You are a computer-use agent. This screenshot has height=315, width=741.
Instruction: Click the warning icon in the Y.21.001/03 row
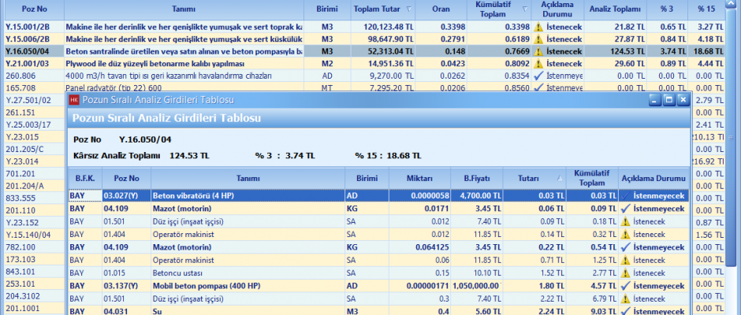[538, 64]
